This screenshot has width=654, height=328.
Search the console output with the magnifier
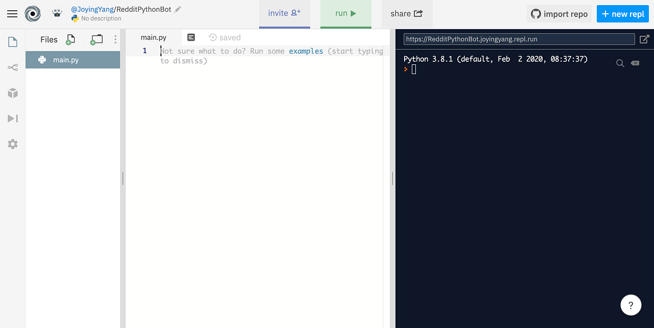620,63
